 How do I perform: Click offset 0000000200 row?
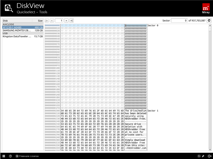[x=52, y=111]
